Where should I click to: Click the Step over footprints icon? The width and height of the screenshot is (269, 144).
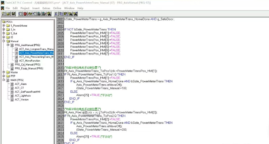pos(30,14)
